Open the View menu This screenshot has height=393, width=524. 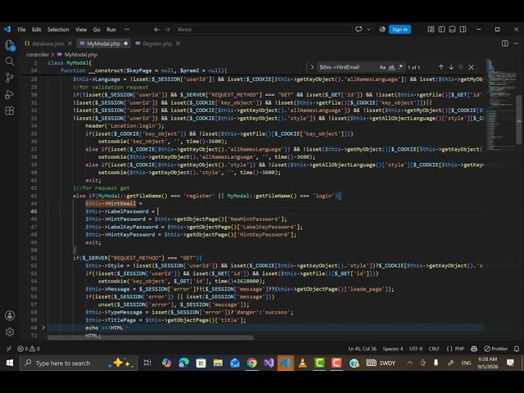click(x=81, y=29)
